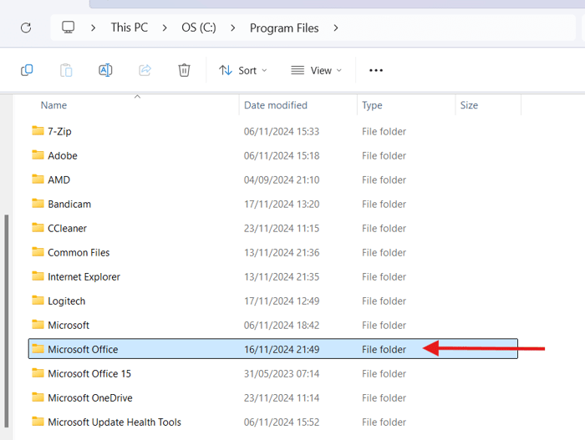Image resolution: width=585 pixels, height=440 pixels.
Task: Click File folder type in CCleaner row
Action: (384, 228)
